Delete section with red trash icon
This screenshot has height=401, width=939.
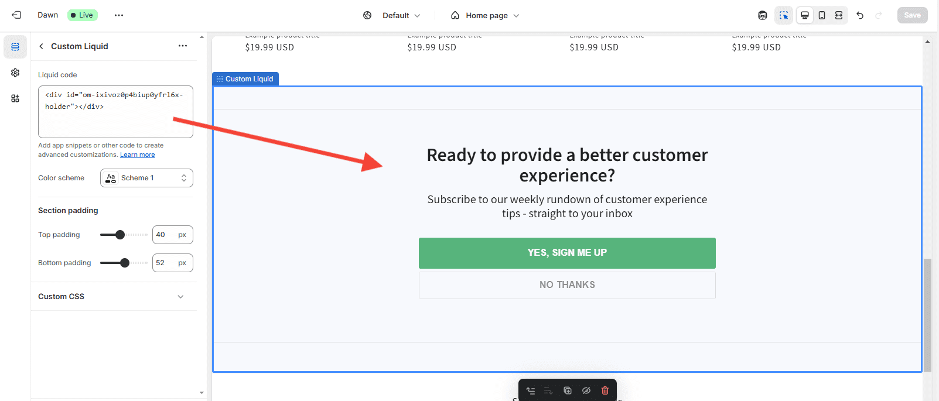tap(605, 390)
